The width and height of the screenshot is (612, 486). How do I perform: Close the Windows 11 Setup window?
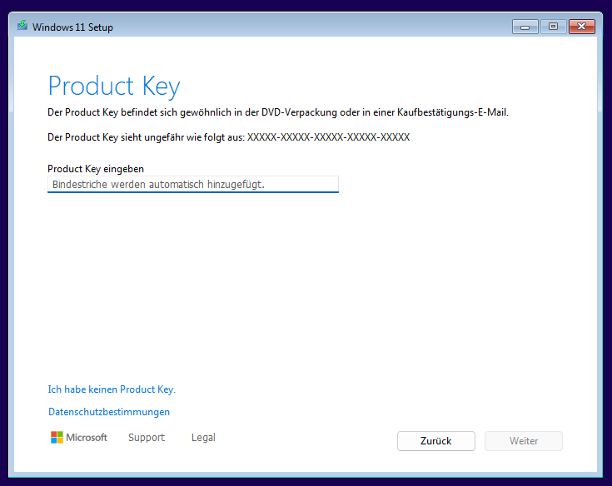click(x=580, y=27)
